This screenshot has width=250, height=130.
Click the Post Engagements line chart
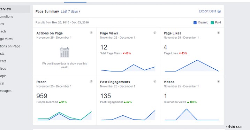pos(128,115)
